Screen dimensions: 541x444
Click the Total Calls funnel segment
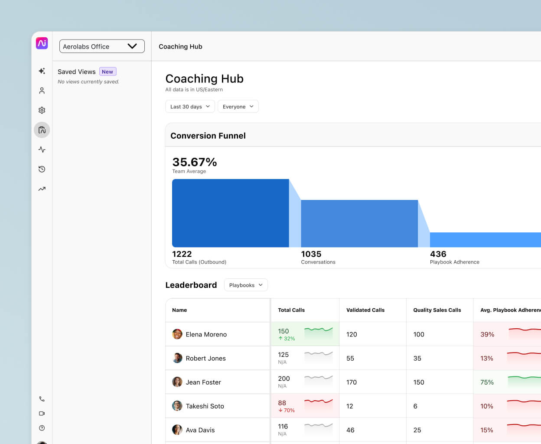tap(231, 212)
